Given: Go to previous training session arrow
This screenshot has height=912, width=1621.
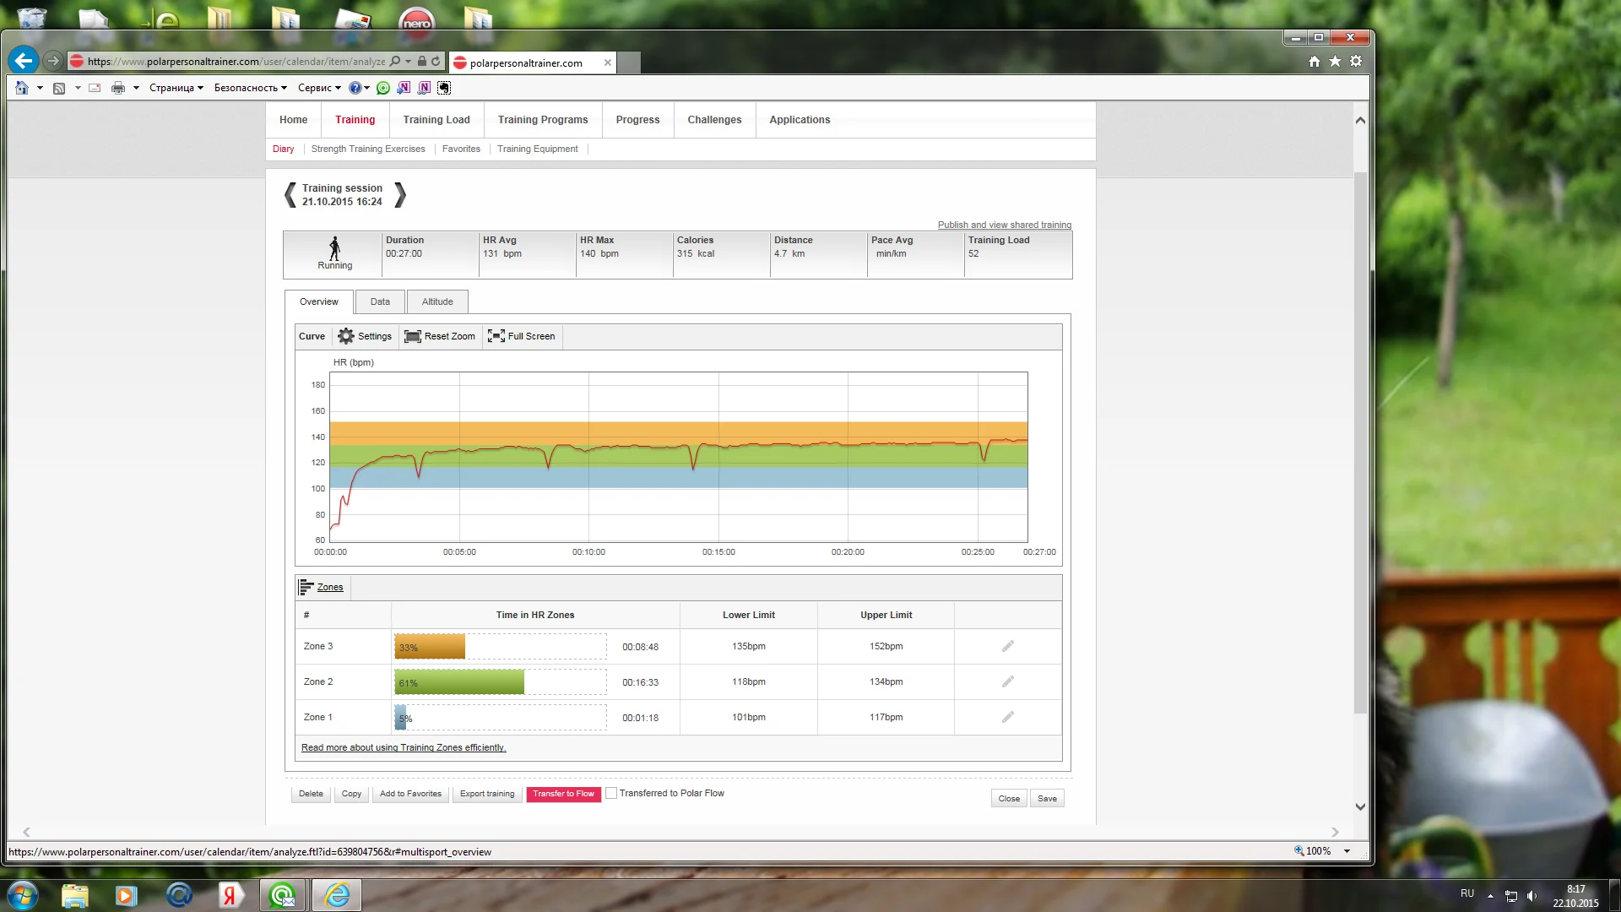Looking at the screenshot, I should pos(290,195).
